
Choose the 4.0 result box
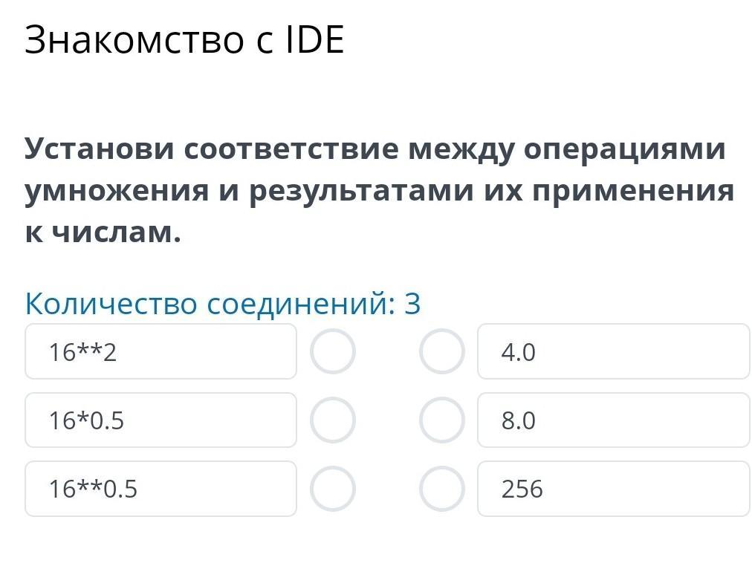[x=614, y=351]
